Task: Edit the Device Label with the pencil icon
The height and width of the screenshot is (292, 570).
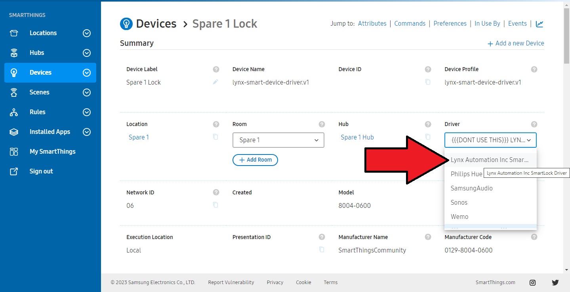Action: point(215,82)
